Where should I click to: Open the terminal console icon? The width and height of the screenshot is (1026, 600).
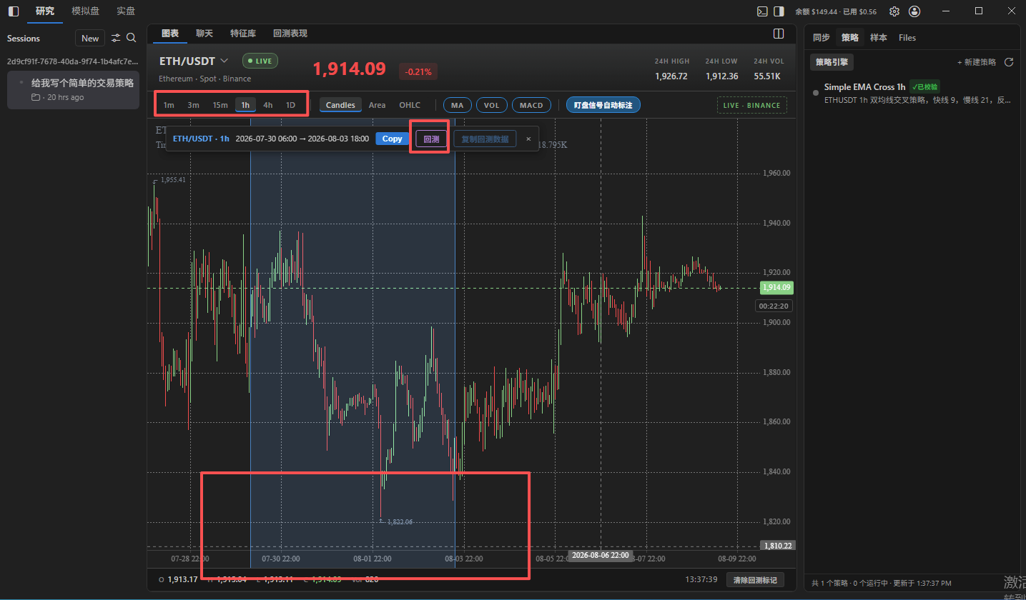[763, 11]
